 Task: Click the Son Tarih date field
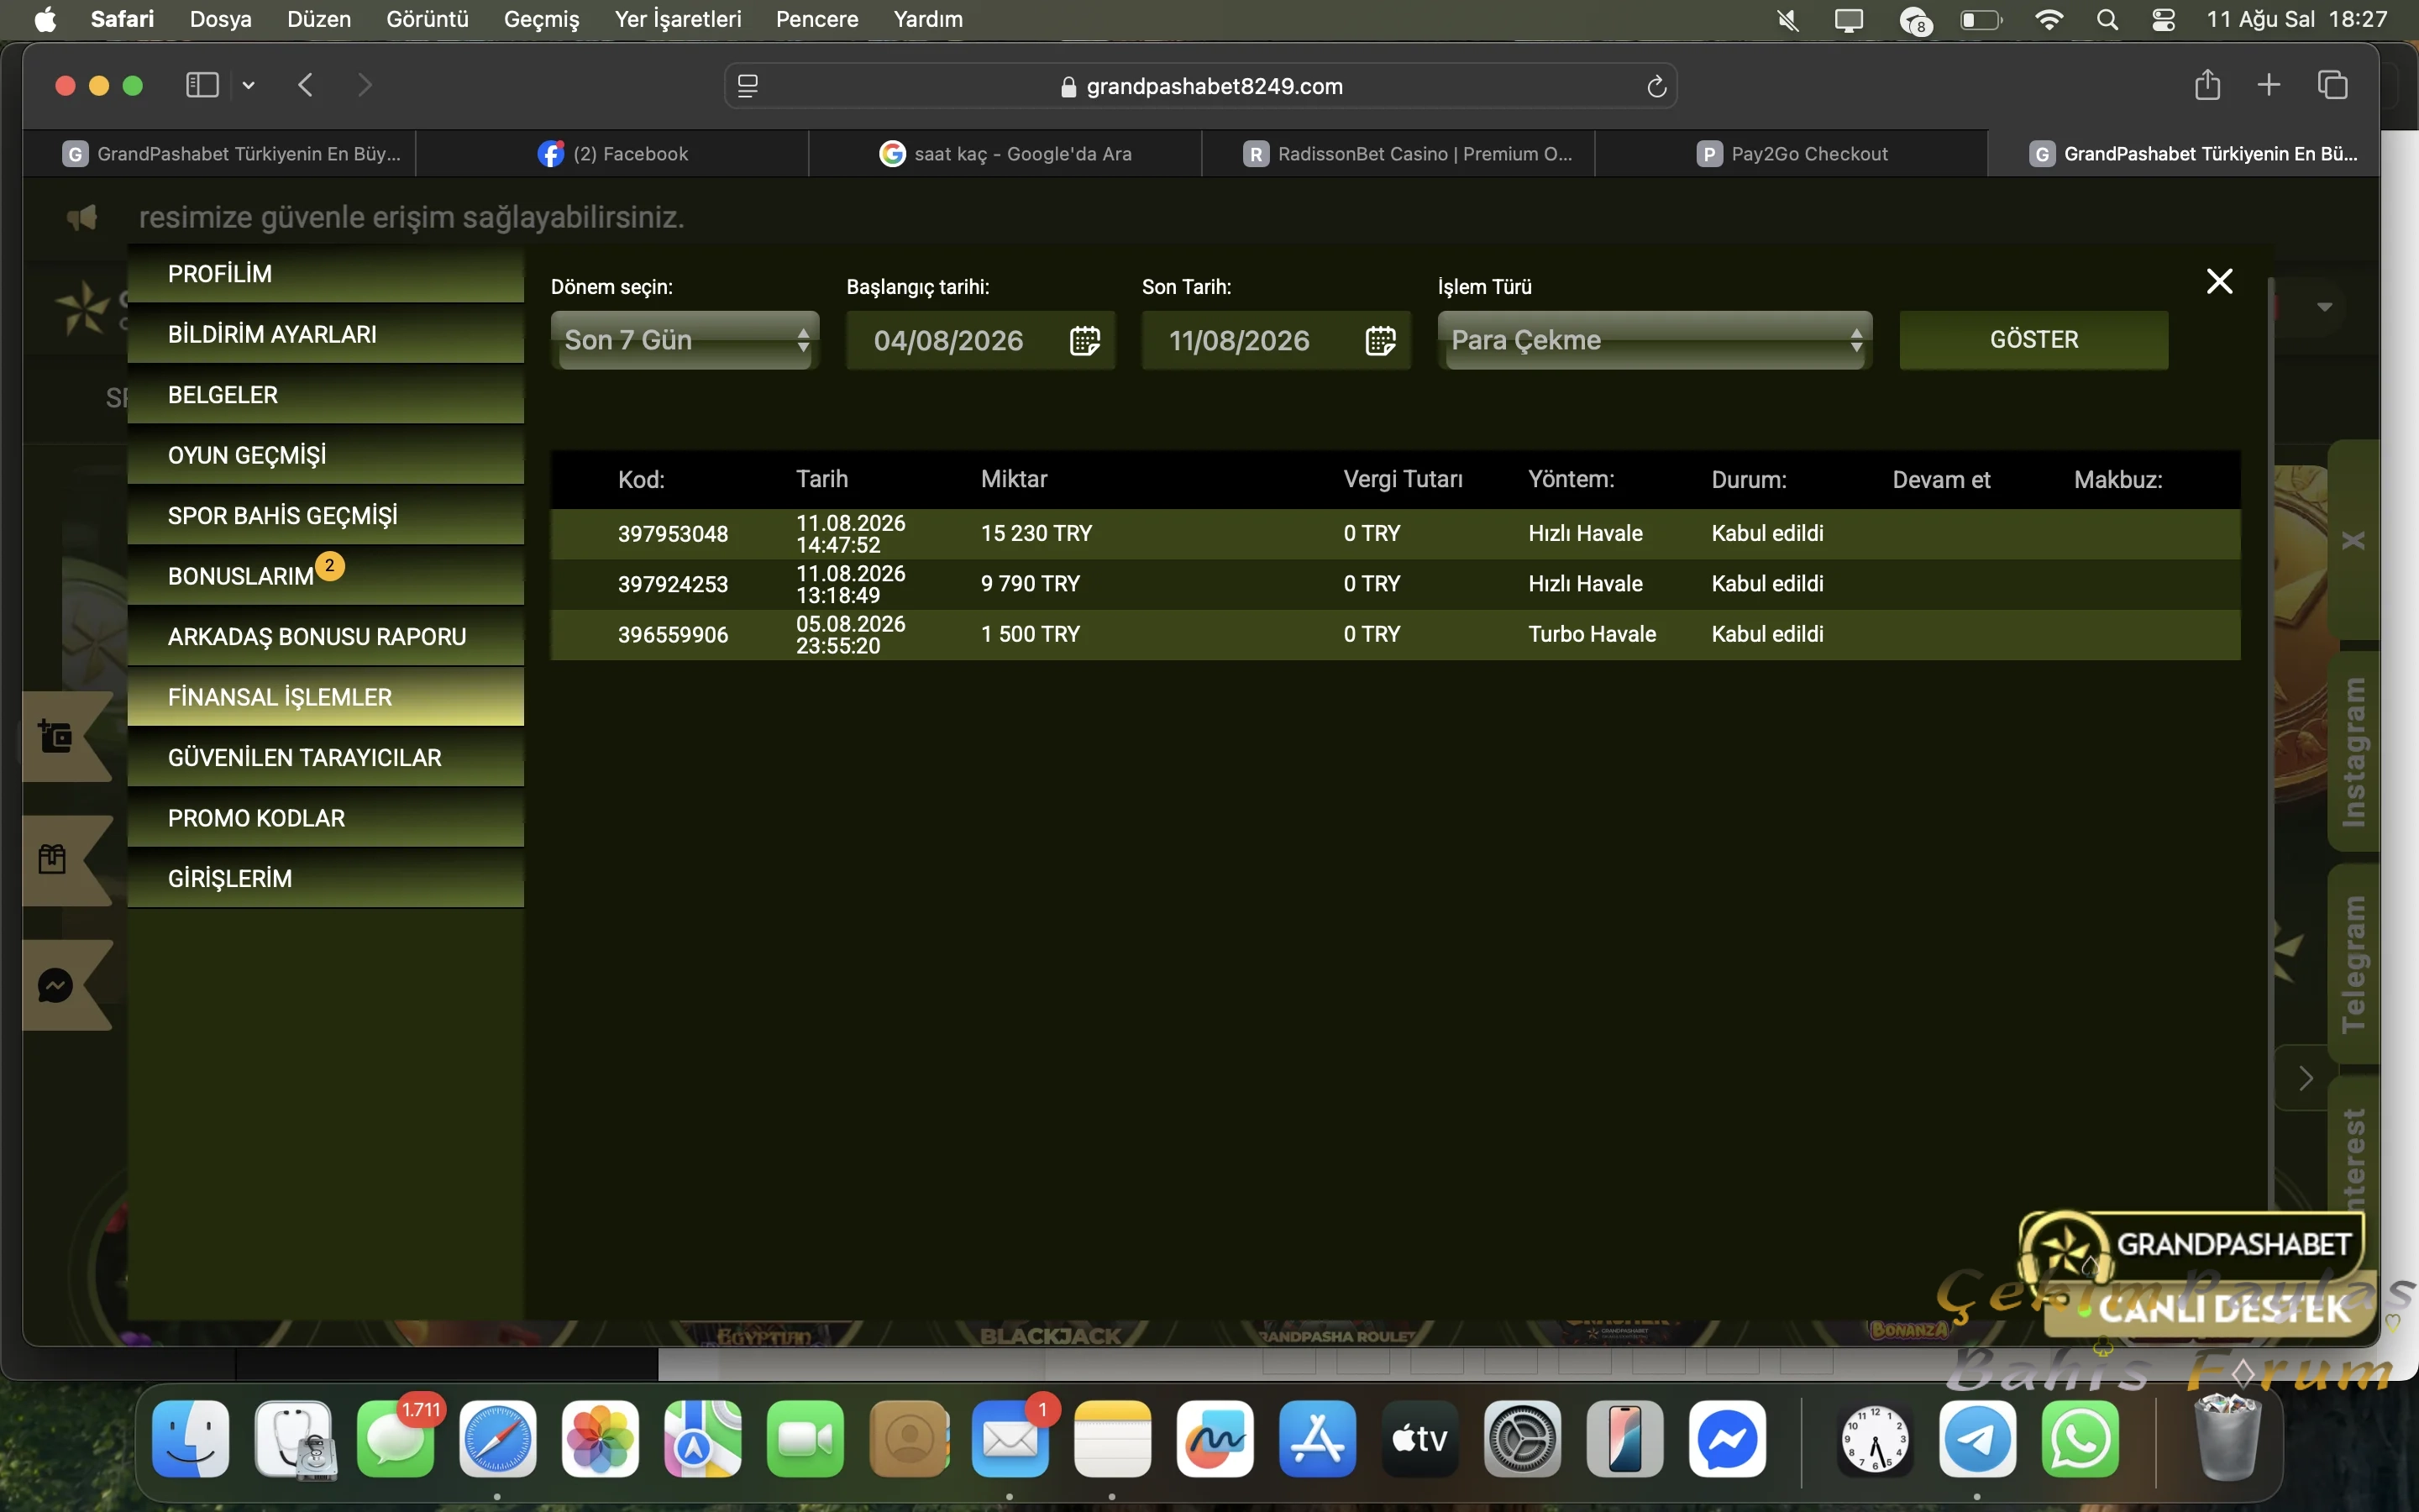point(1277,341)
